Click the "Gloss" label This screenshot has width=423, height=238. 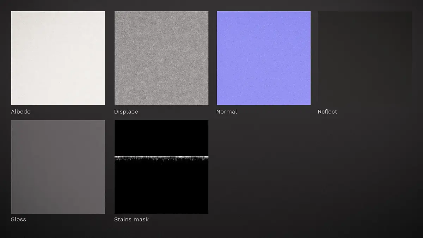coord(18,219)
